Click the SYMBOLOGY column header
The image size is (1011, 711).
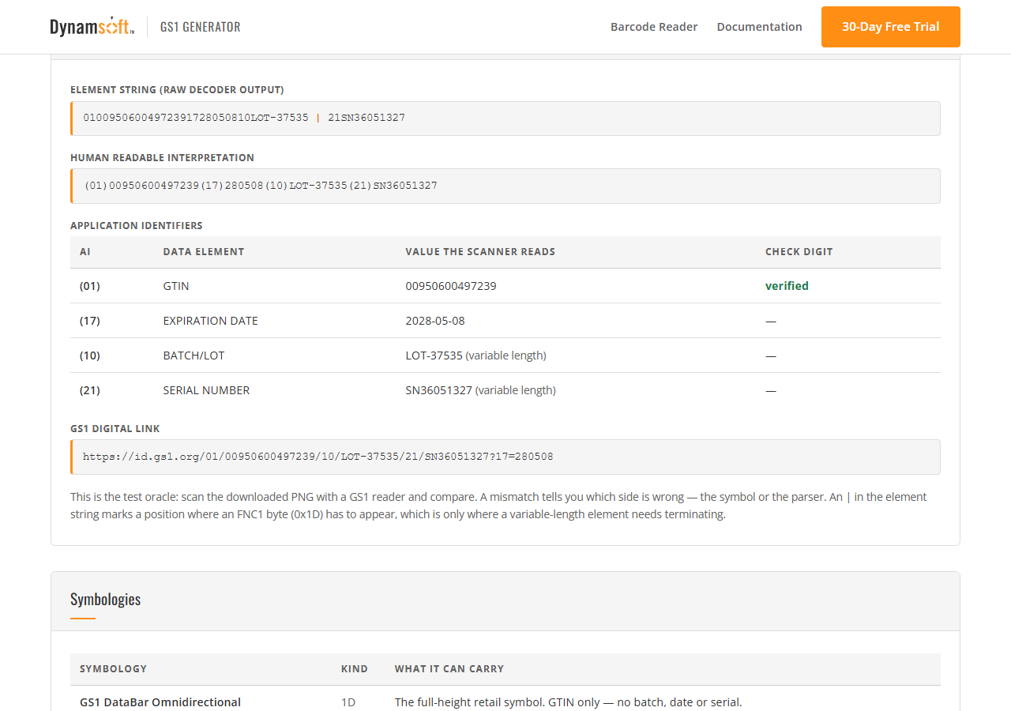pyautogui.click(x=113, y=669)
